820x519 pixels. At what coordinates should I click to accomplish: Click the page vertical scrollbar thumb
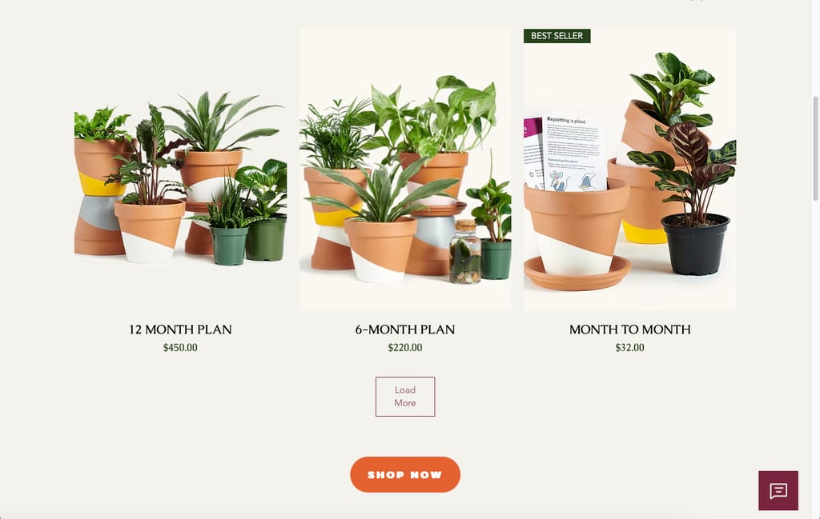(x=815, y=149)
